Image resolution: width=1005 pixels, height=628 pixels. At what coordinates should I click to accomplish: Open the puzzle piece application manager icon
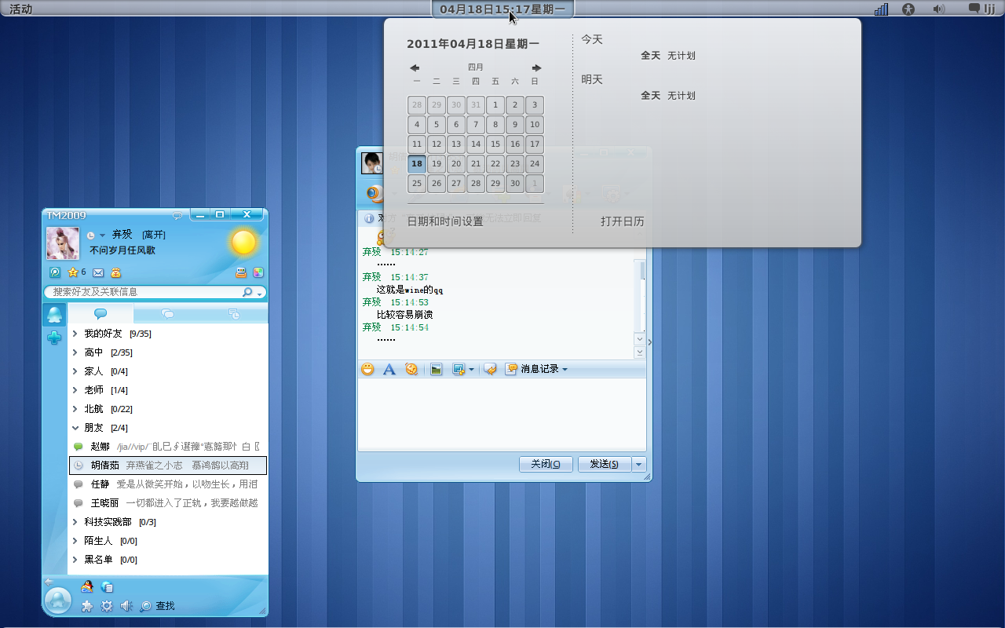click(x=87, y=606)
